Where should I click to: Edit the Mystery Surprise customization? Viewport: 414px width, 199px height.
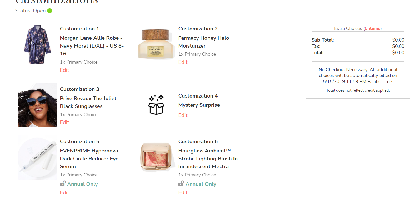[183, 115]
